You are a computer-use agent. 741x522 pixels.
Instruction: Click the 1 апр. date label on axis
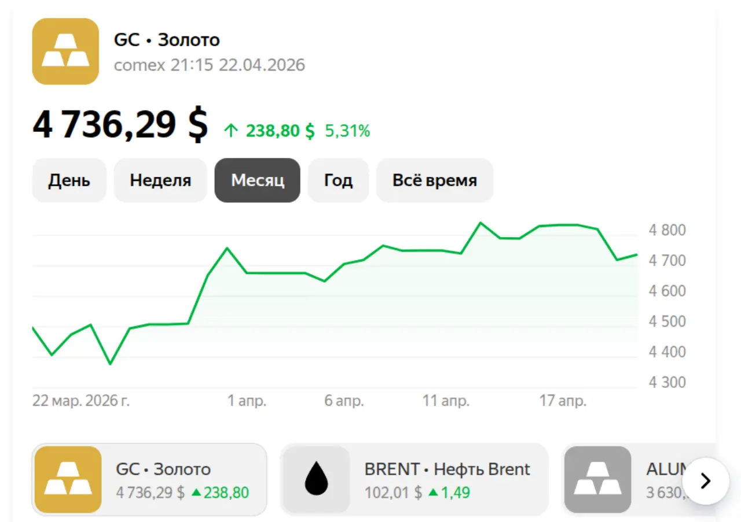tap(247, 401)
